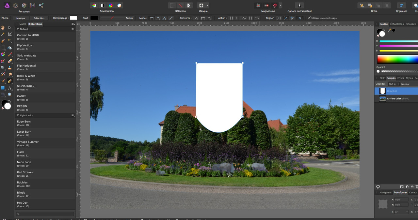418x220 pixels.
Task: Toggle force pixel alignment grid icon
Action: pyautogui.click(x=258, y=5)
